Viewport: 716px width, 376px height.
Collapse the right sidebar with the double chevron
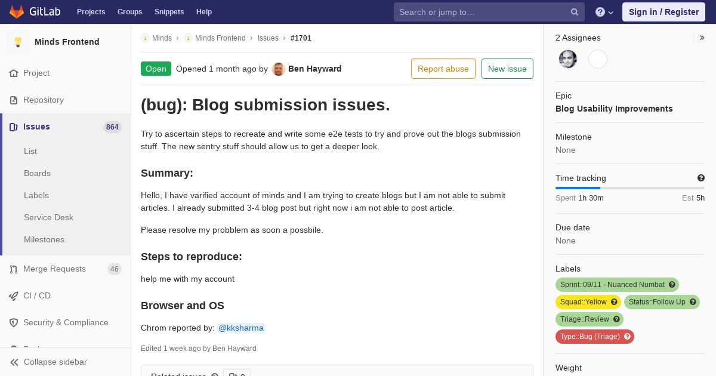[x=702, y=38]
